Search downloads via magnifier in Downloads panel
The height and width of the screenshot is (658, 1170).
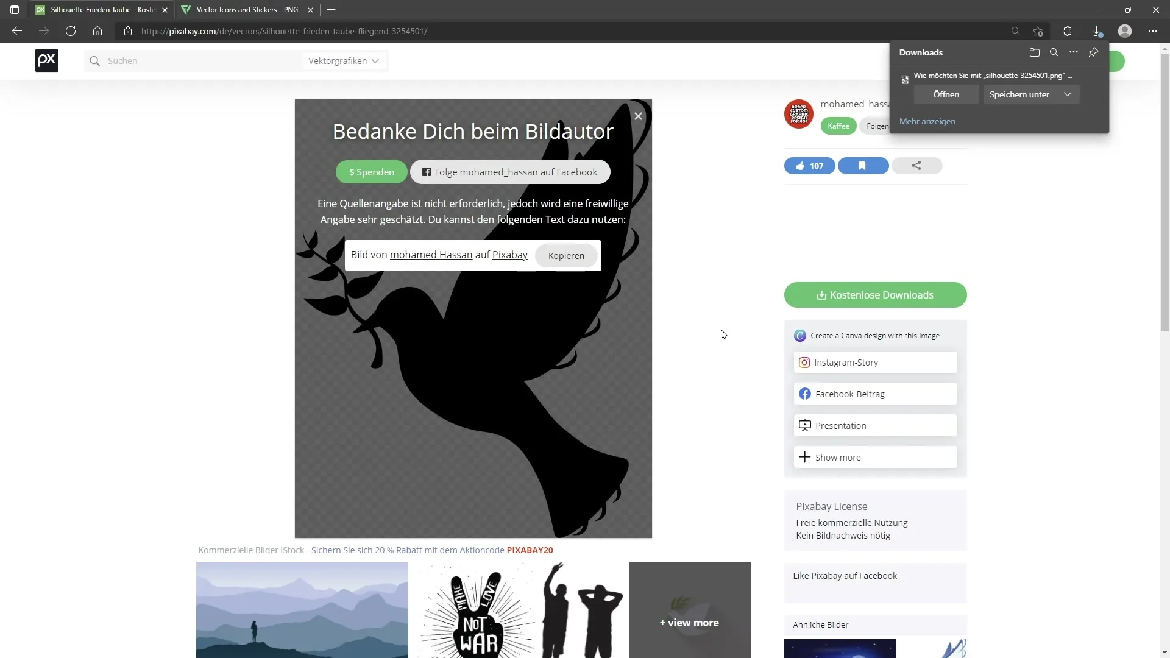click(x=1054, y=52)
